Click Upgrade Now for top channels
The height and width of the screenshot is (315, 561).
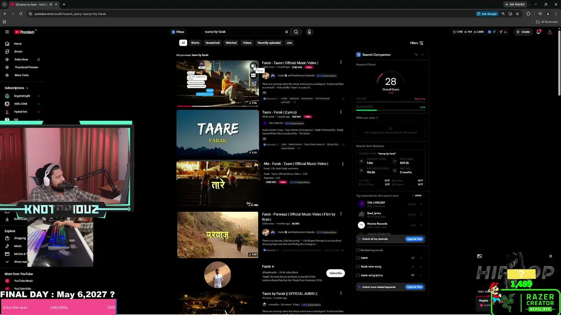414,239
